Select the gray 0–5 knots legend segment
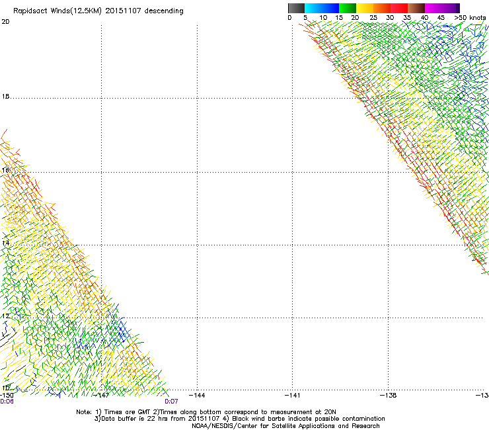The image size is (489, 430). 296,8
